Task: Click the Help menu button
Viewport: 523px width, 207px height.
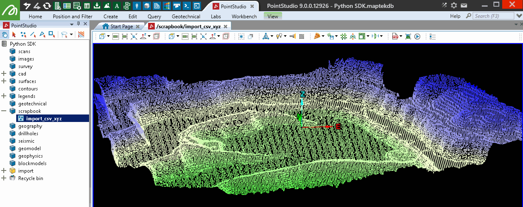Action: coord(455,16)
